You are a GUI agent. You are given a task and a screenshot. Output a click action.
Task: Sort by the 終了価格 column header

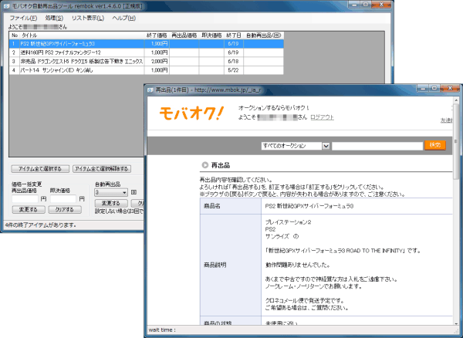click(157, 35)
